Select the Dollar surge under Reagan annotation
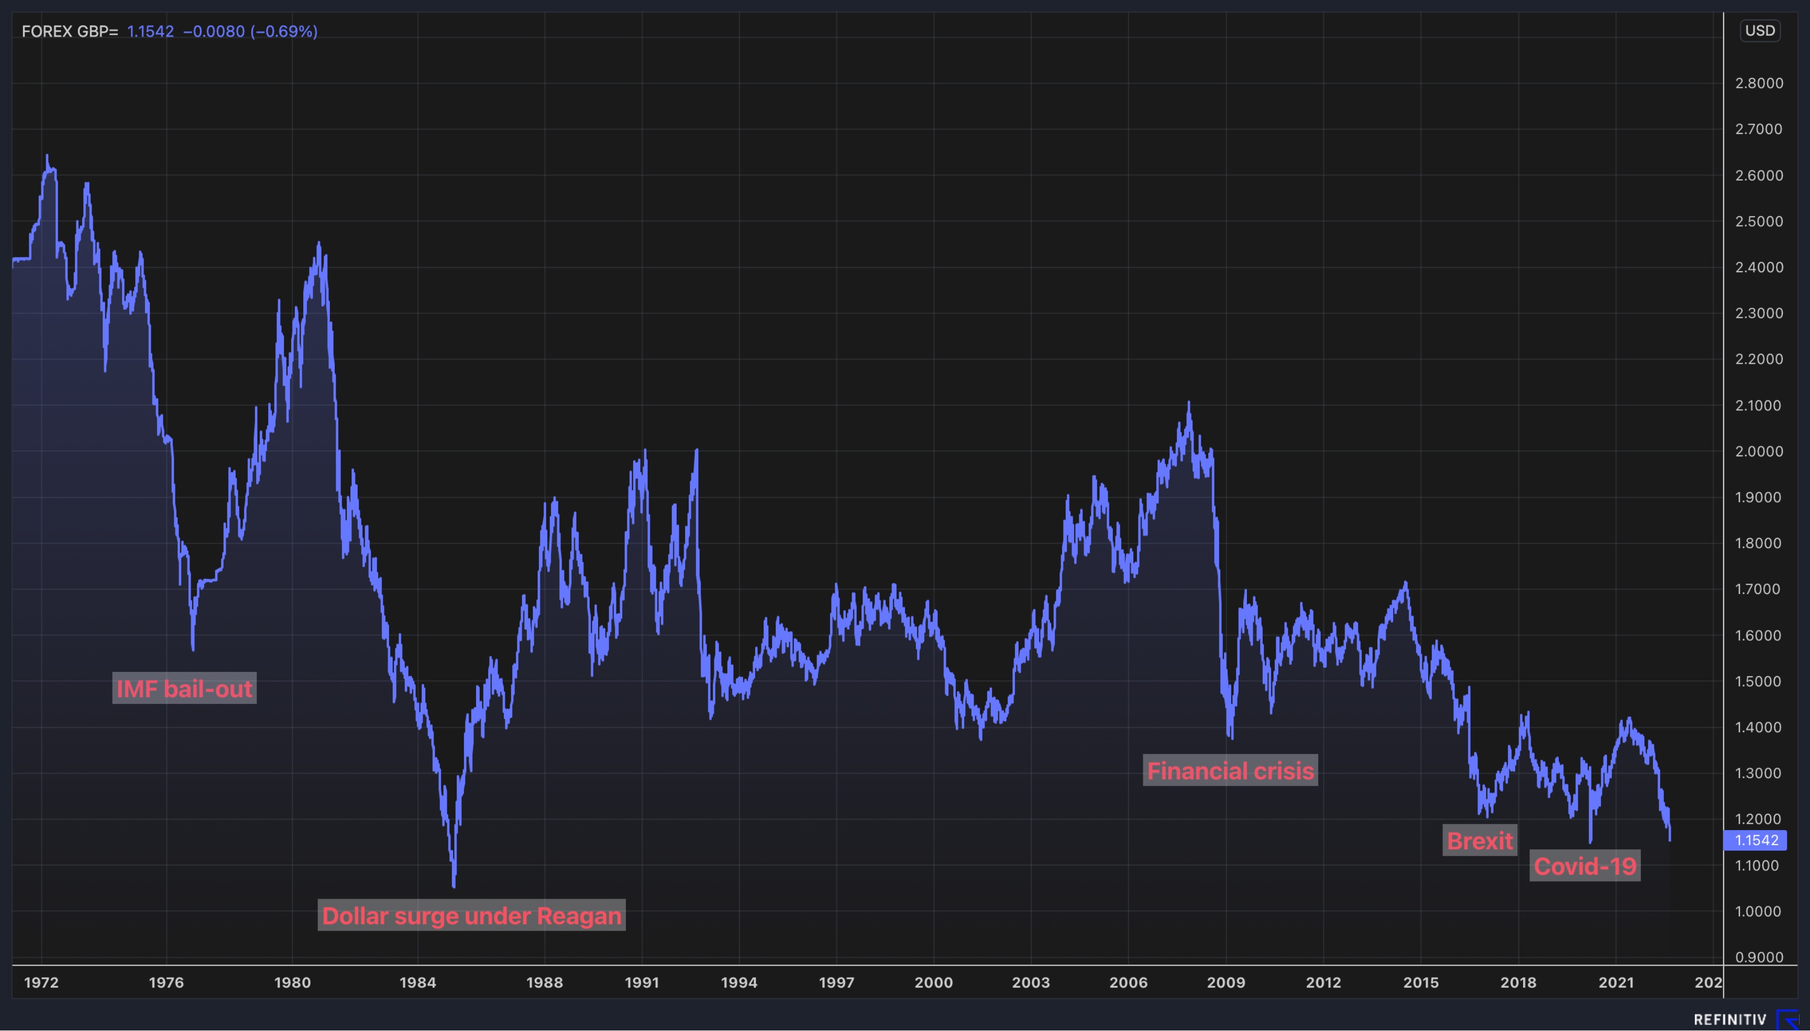The height and width of the screenshot is (1031, 1810). pos(471,915)
